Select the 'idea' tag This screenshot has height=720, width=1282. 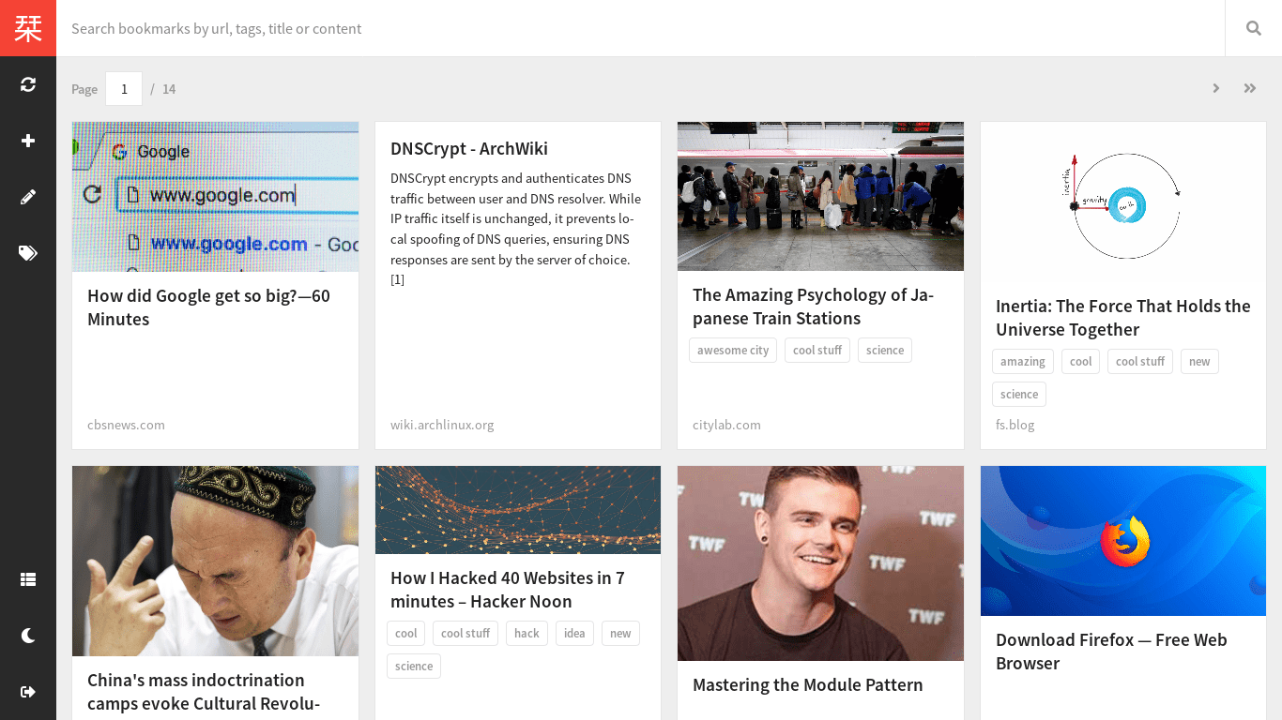(574, 634)
